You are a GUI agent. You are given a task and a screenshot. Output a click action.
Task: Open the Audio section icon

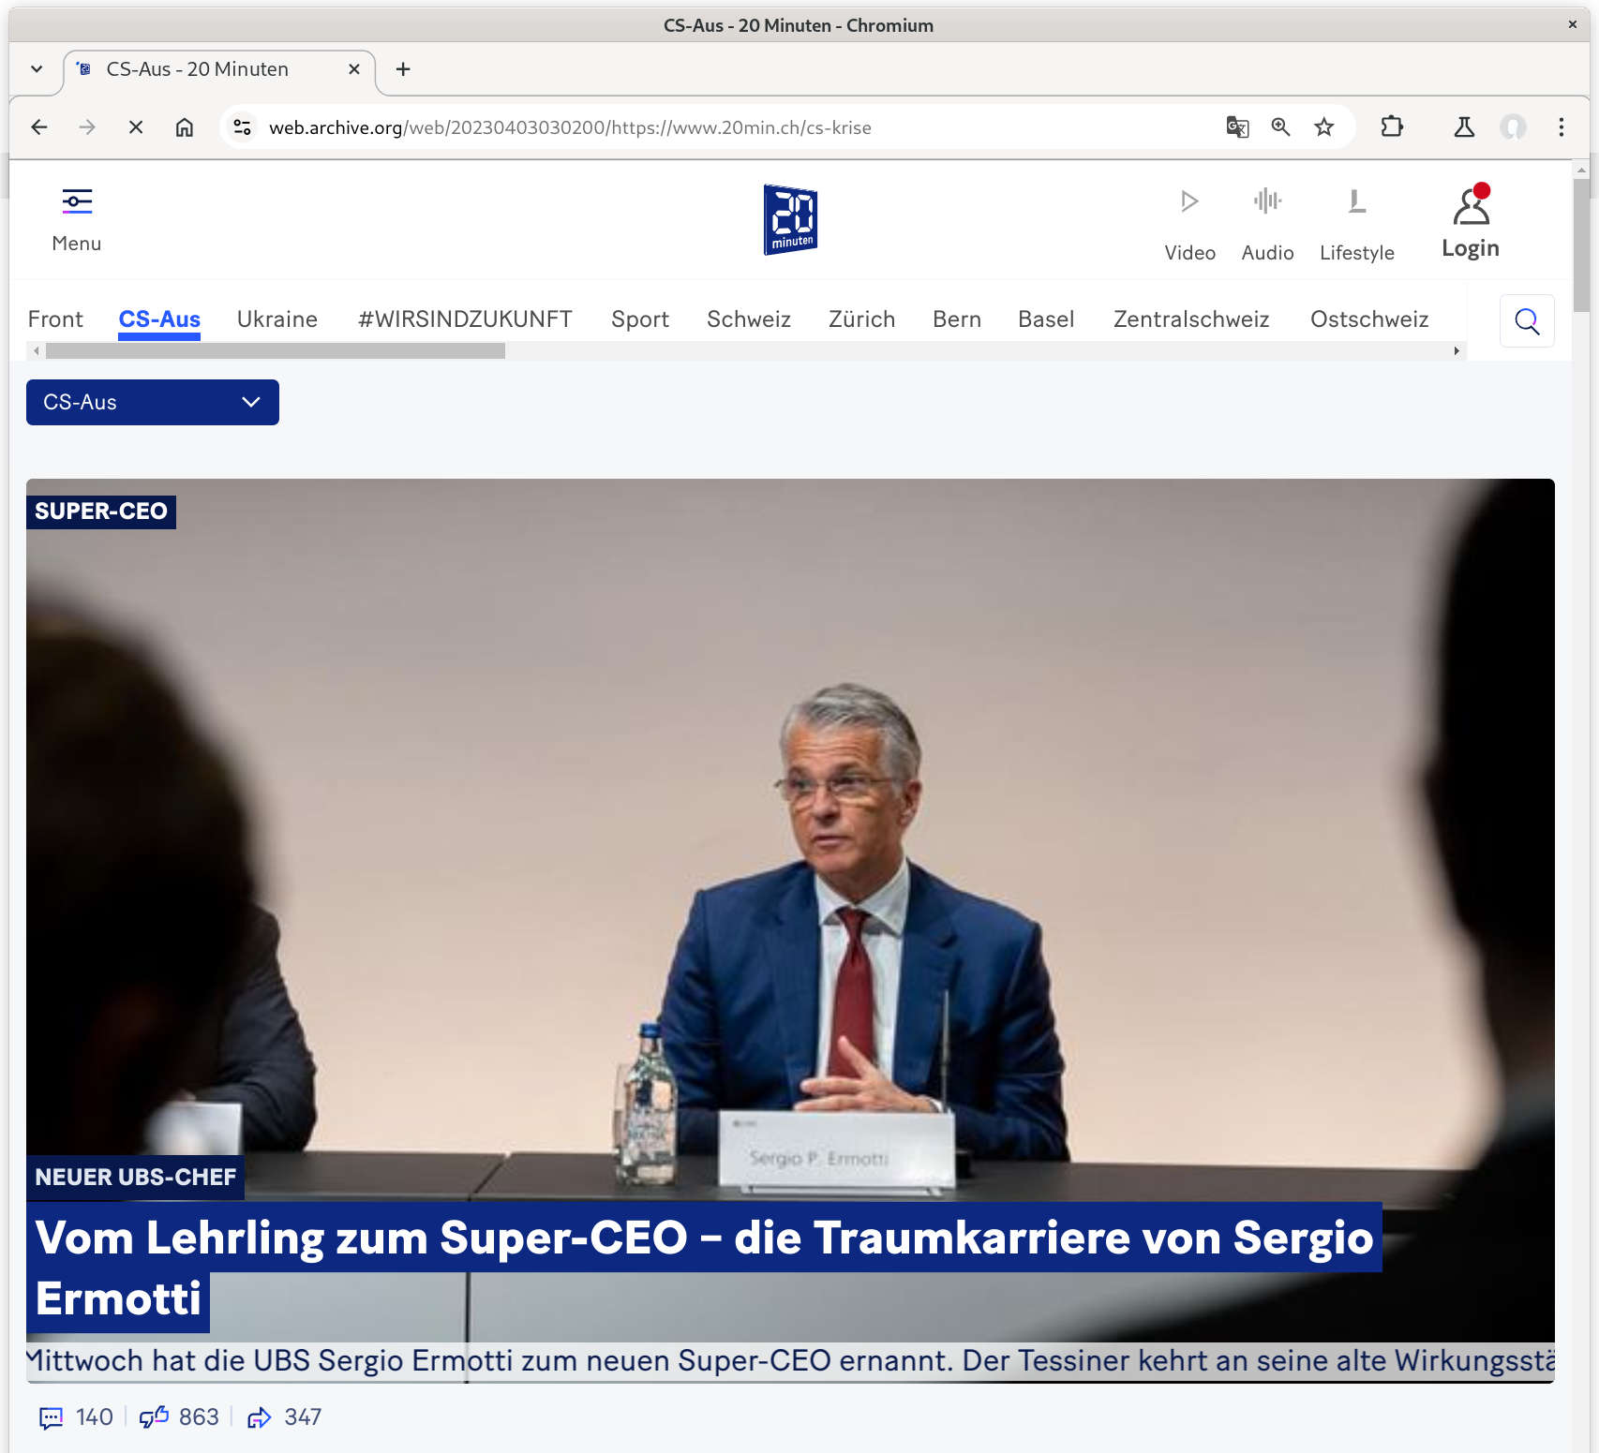[x=1267, y=200]
